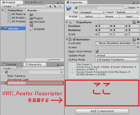140x115 pixels.
Task: Select Directional Light in Hierarchy
Action: coord(18,79)
